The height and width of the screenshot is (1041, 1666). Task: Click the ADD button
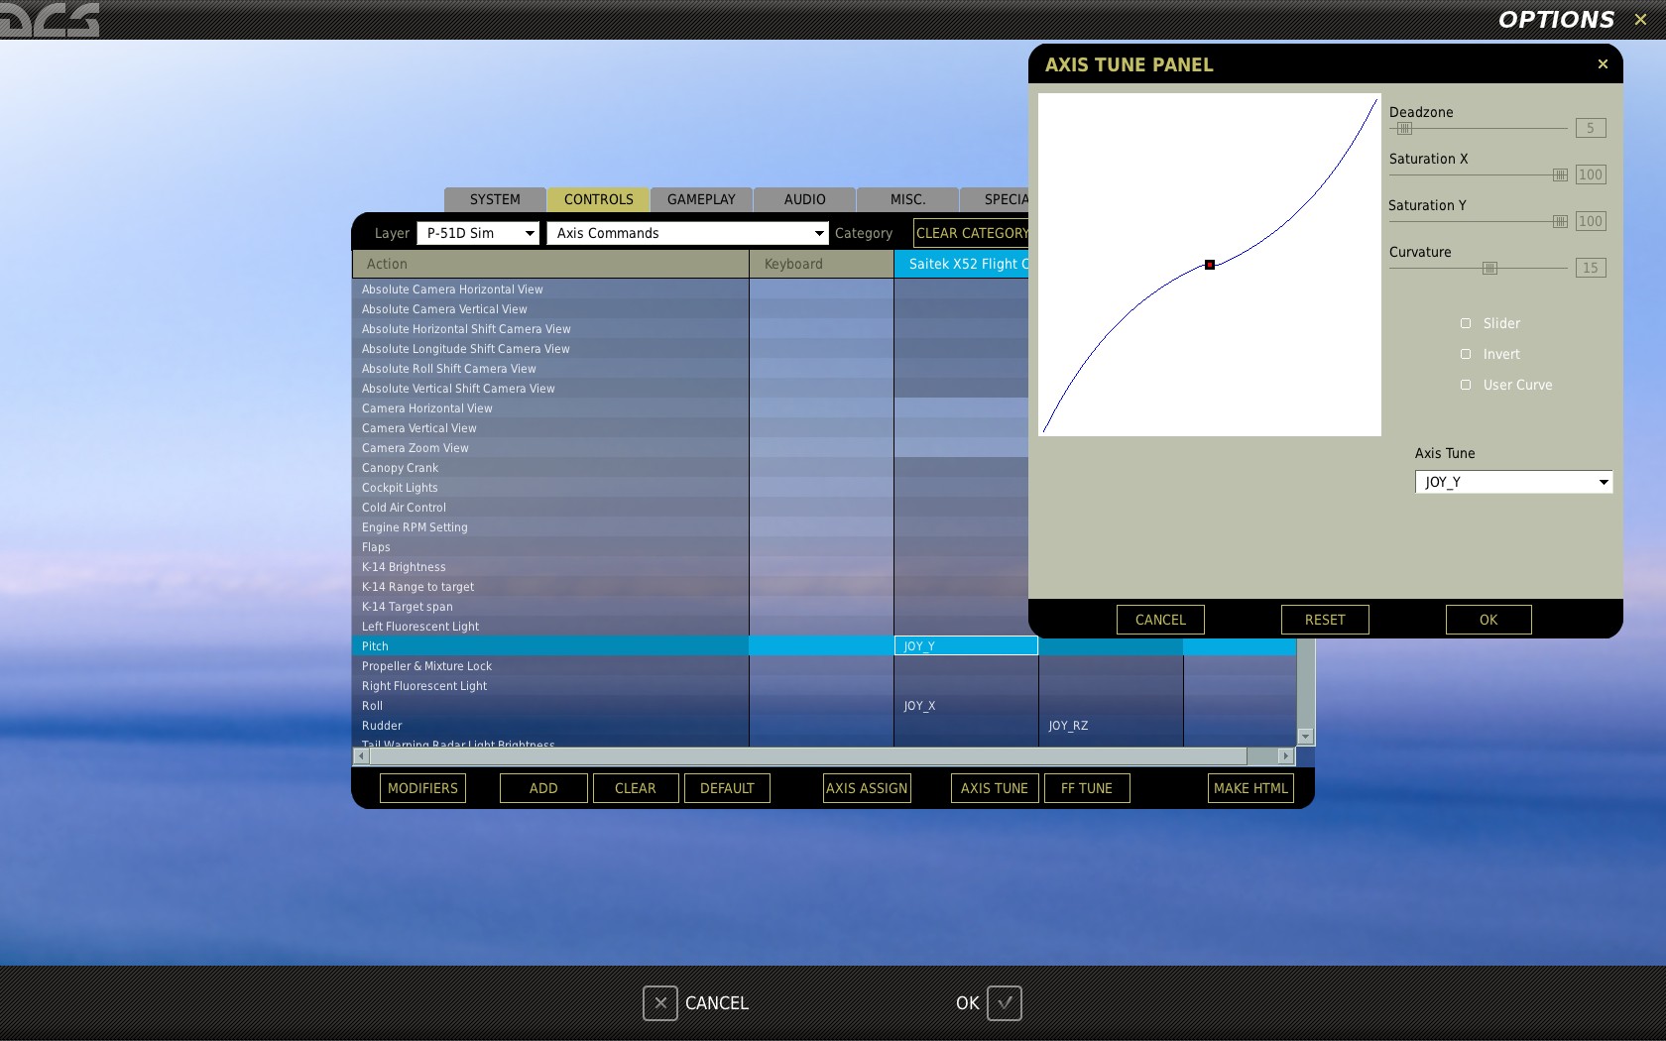tap(543, 788)
